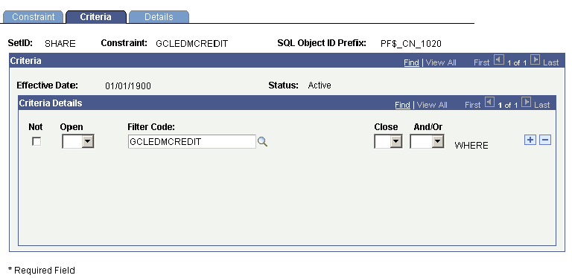Delete criteria row with minus button

545,140
